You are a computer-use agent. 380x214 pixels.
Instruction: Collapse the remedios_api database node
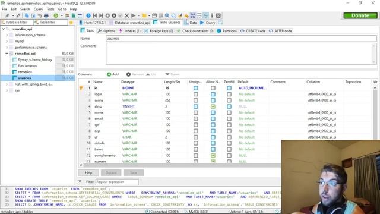click(7, 53)
